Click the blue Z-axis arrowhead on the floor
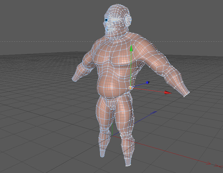The width and height of the screenshot is (223, 173). (154, 113)
